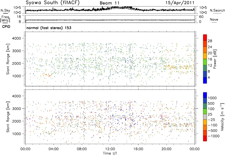Viewport: 225px width, 155px height.
Task: Click the '04:00' time tick label
Action: click(54, 149)
